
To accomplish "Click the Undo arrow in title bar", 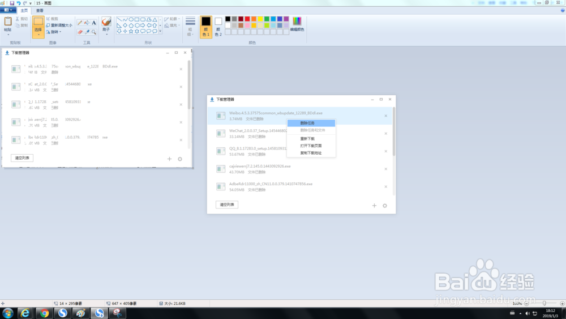I will [x=19, y=3].
